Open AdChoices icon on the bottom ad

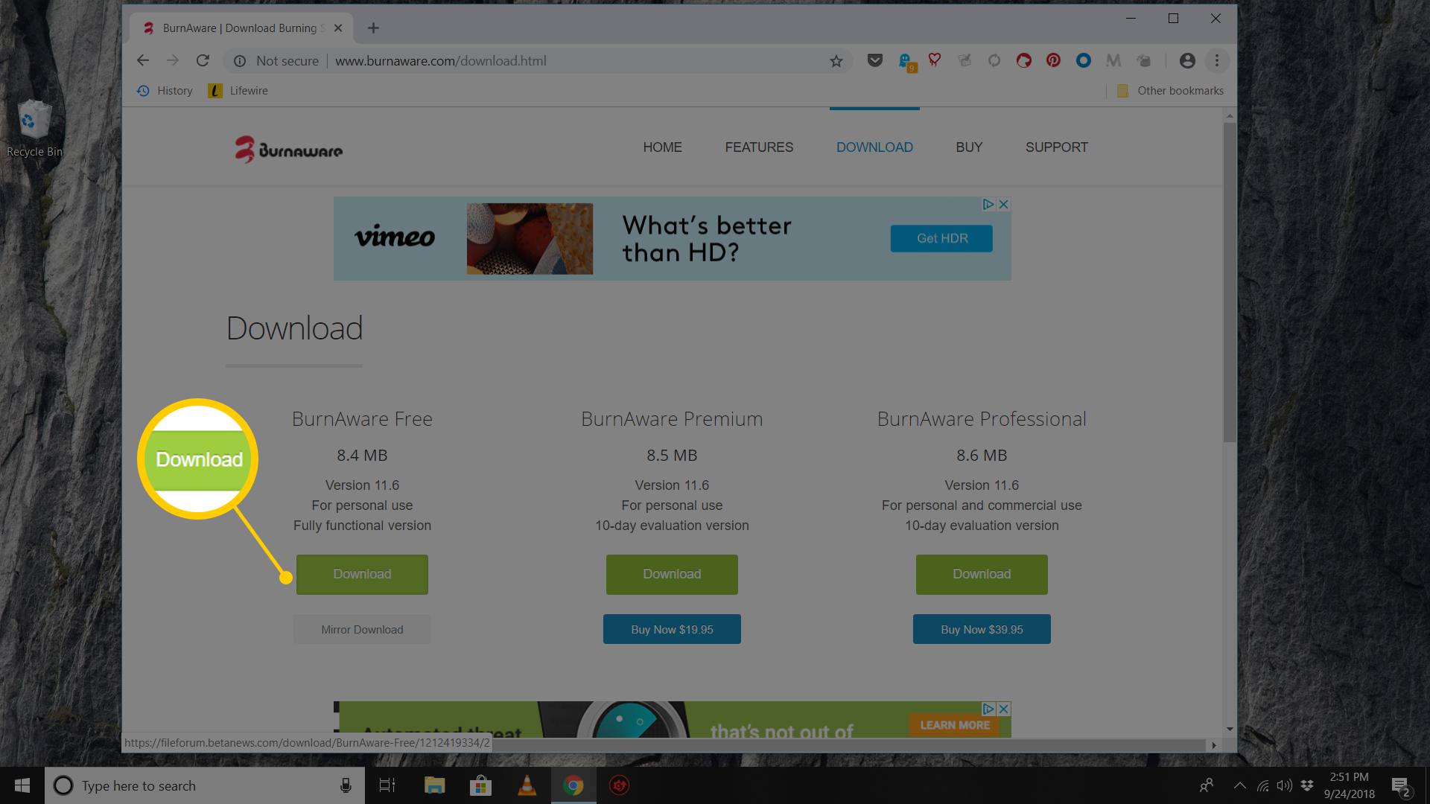pos(988,709)
